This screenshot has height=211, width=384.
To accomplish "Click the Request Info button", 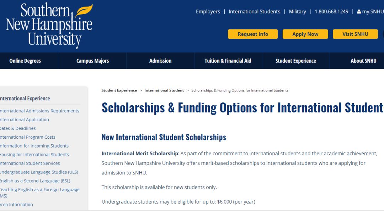I will coord(253,34).
